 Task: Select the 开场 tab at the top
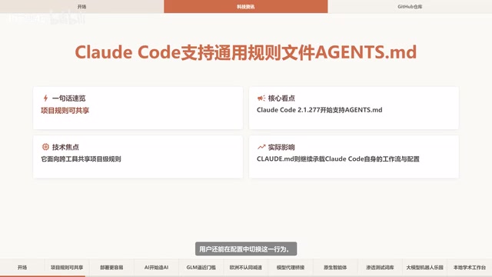click(82, 7)
